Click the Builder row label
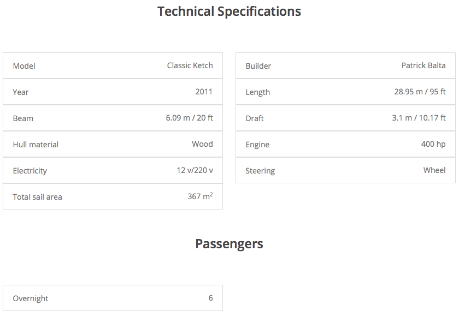The width and height of the screenshot is (459, 317). 258,66
